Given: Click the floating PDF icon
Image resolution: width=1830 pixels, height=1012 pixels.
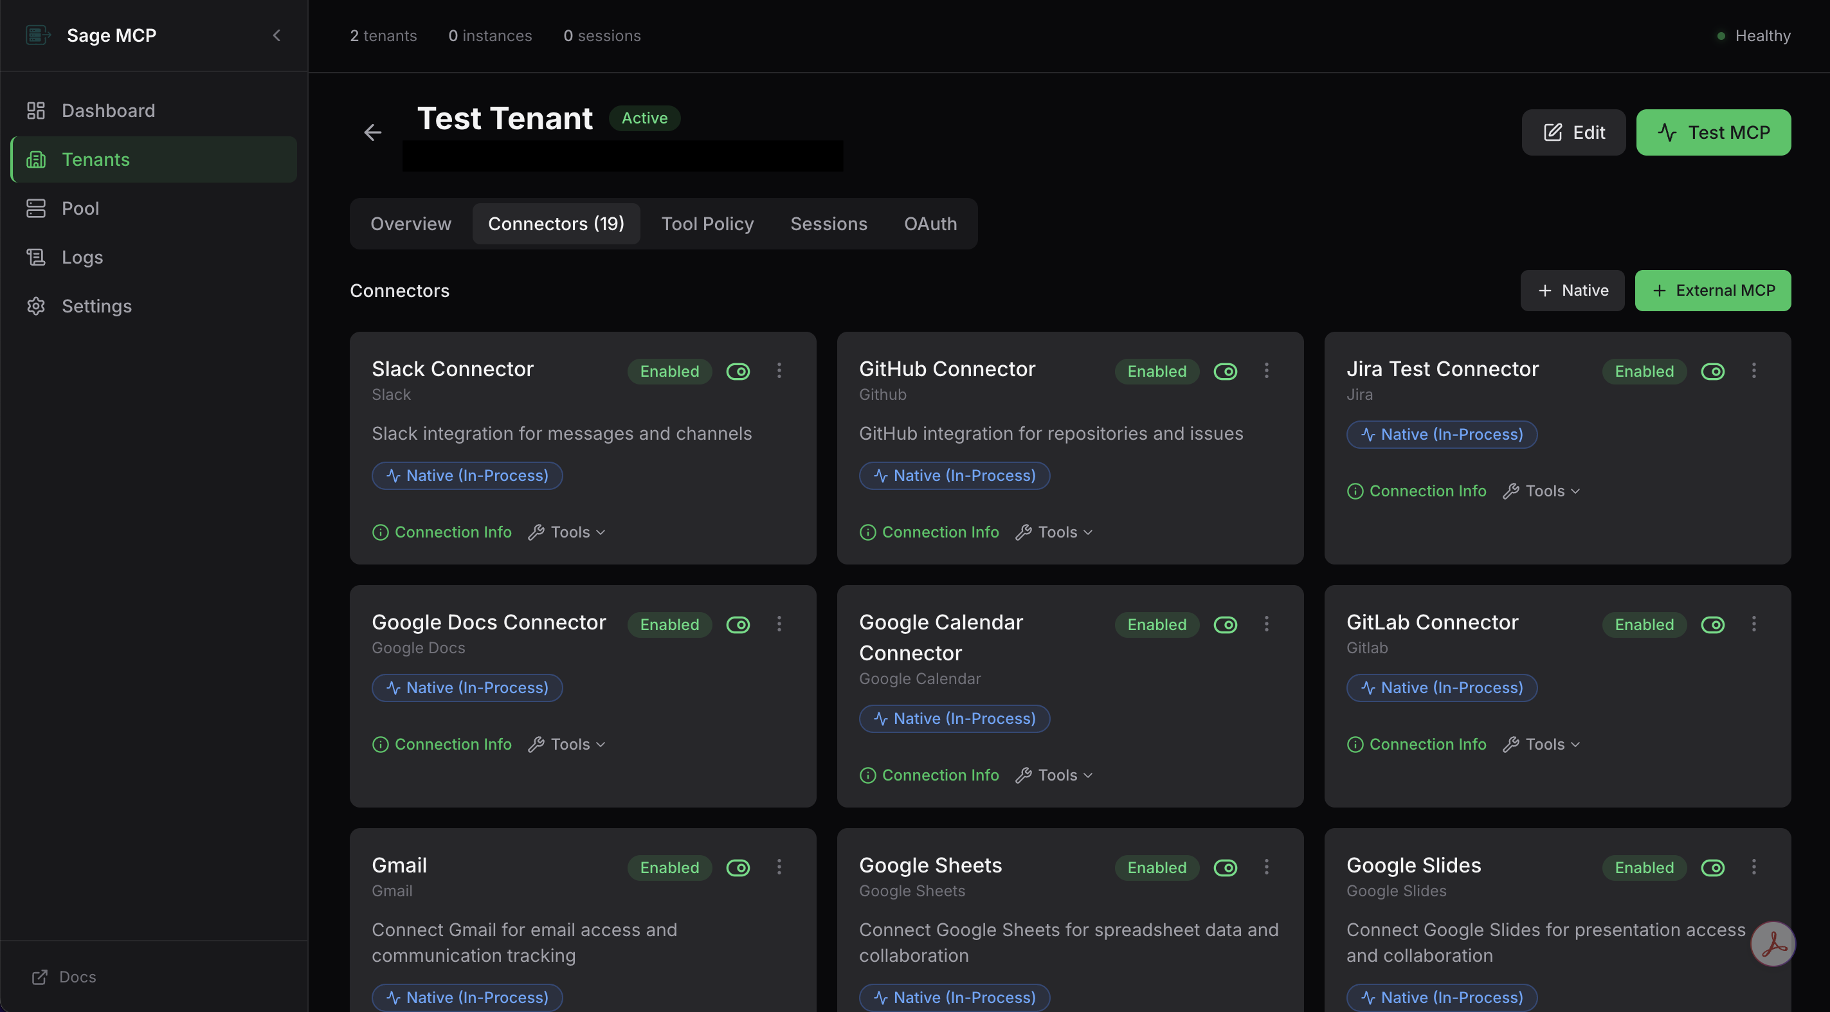Looking at the screenshot, I should [1773, 944].
